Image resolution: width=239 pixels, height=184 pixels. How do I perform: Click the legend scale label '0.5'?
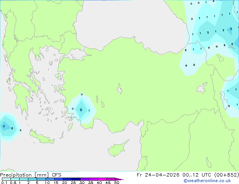coord(13,182)
